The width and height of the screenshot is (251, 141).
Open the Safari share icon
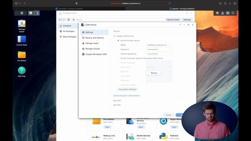pos(225,4)
